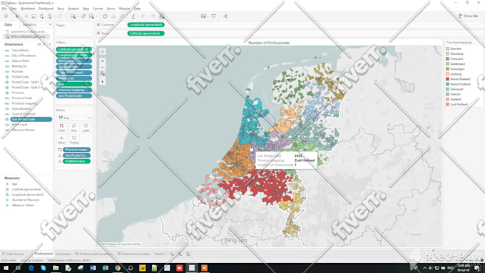Click the Drenthe legend color swatch
The width and height of the screenshot is (485, 273).
click(x=447, y=48)
